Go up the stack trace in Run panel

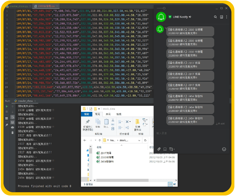(12, 106)
